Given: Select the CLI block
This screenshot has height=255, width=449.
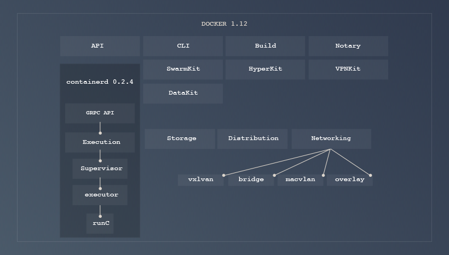Looking at the screenshot, I should click(x=183, y=46).
